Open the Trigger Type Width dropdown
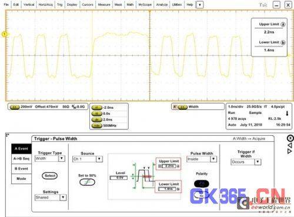 tap(62, 158)
